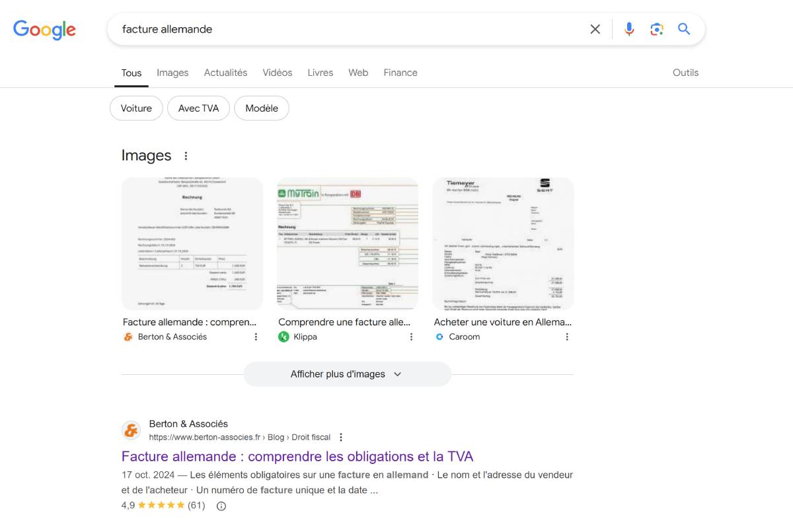Open the three-dot menu next to Droit fiscal
Screen dimensions: 793x528
pos(341,437)
